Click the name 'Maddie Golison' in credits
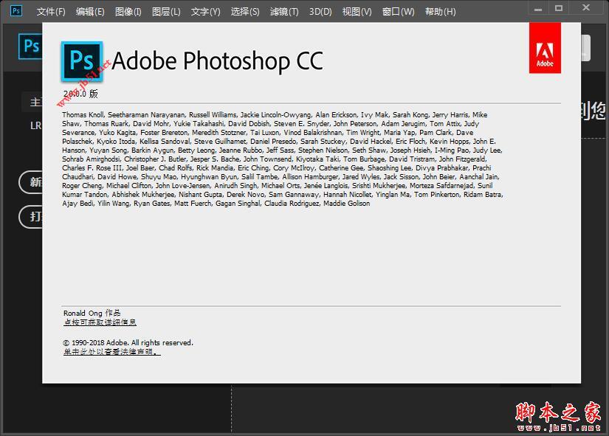The width and height of the screenshot is (609, 436). point(346,204)
